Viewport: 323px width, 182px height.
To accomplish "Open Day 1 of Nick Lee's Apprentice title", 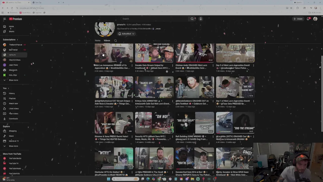I will 233,102.
